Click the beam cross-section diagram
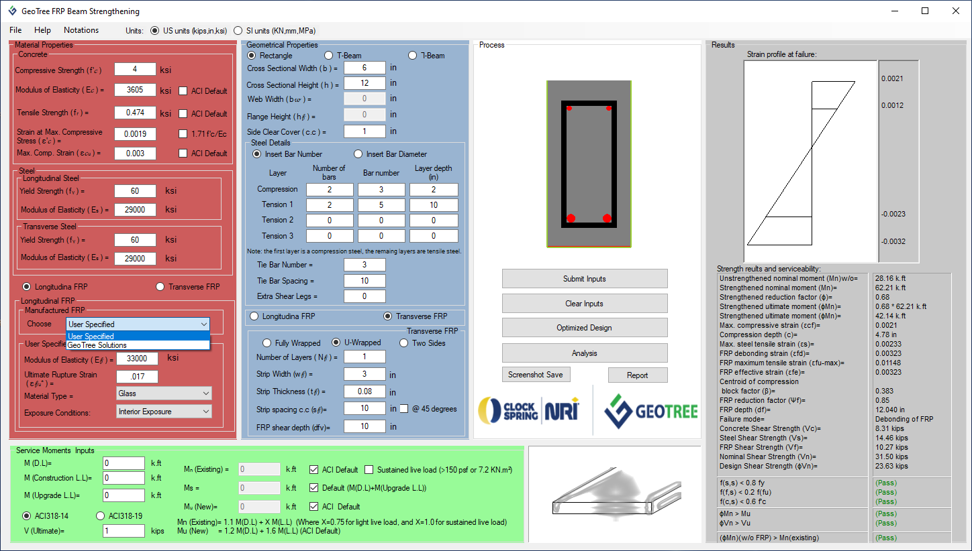The width and height of the screenshot is (972, 551). [x=589, y=164]
